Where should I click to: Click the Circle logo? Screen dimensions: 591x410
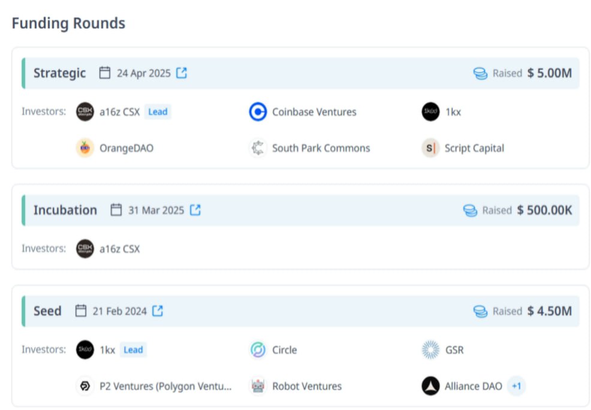[258, 349]
